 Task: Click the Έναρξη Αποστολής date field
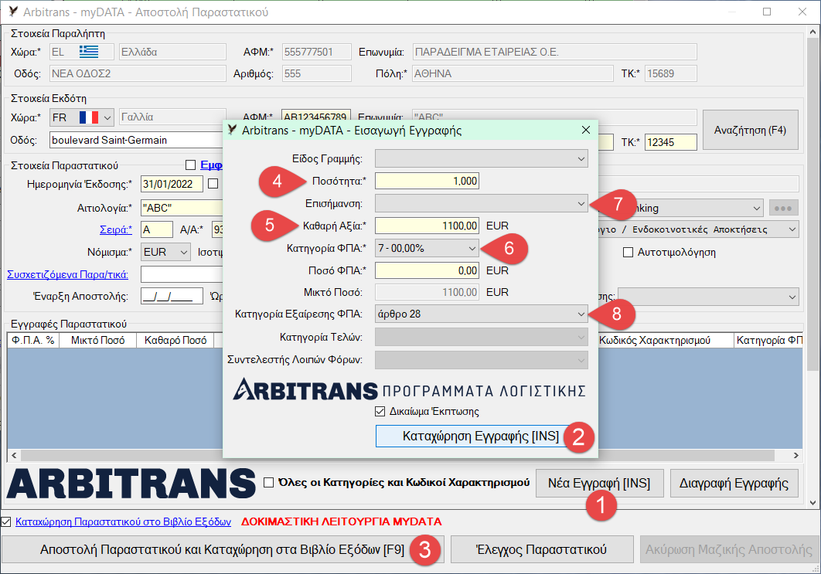coord(172,296)
